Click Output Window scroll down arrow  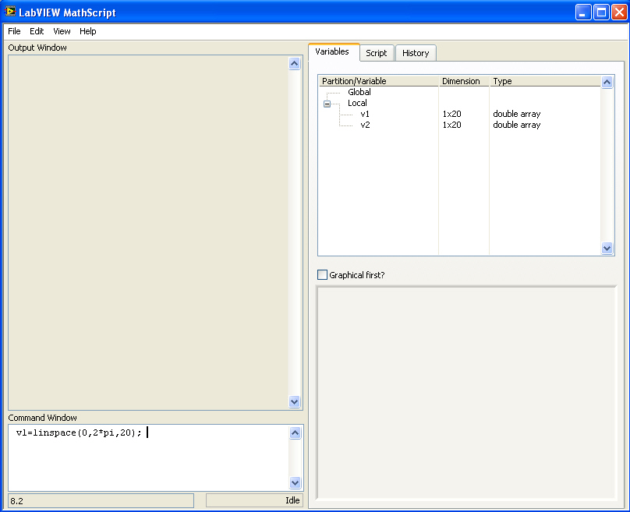pos(295,401)
